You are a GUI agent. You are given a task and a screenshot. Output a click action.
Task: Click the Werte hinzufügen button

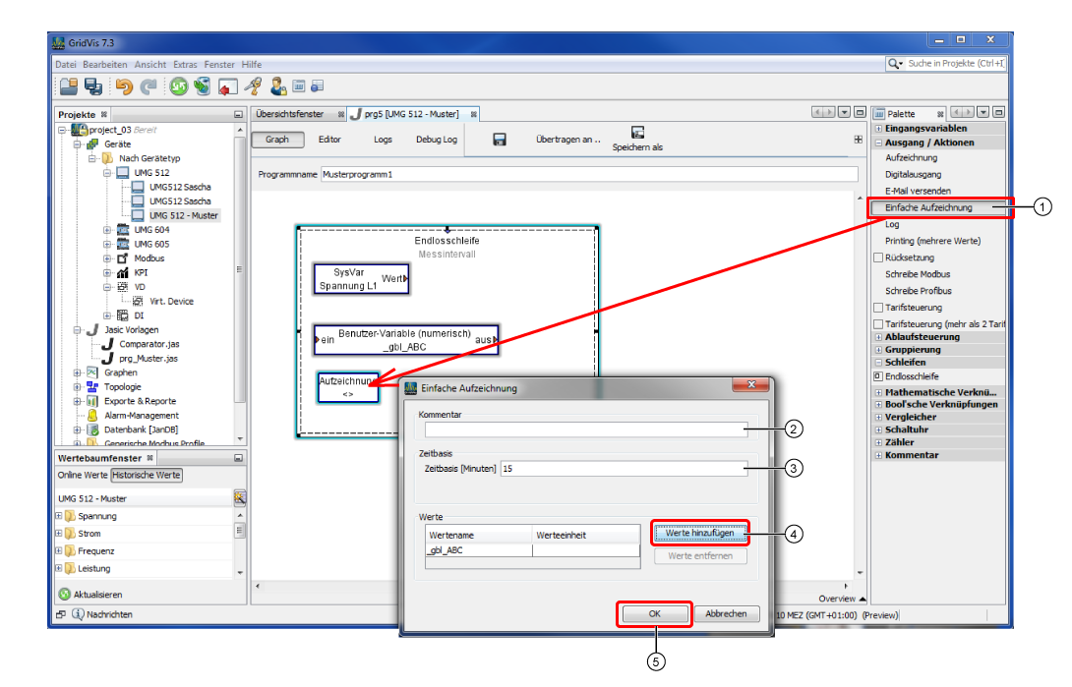[699, 533]
